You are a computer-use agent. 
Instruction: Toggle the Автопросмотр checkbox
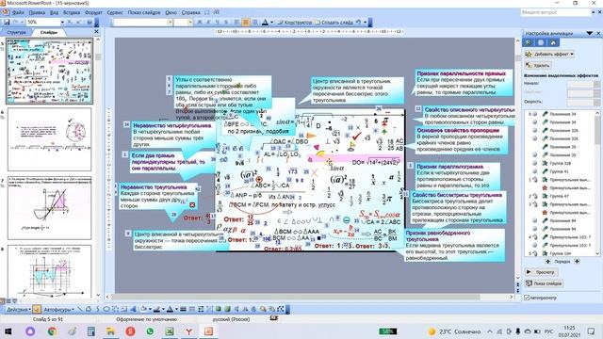coord(528,298)
